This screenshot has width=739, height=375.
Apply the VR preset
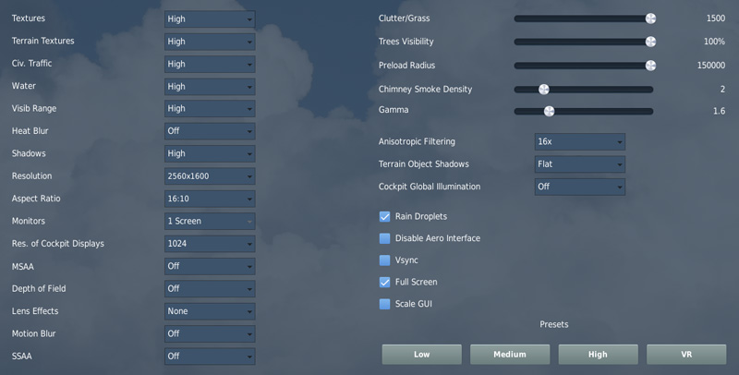[686, 355]
